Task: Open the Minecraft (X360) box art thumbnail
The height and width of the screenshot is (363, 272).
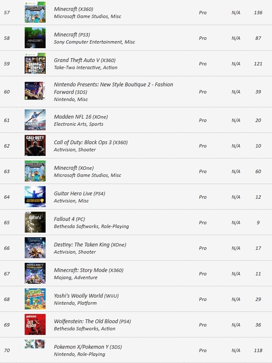Action: [x=35, y=12]
